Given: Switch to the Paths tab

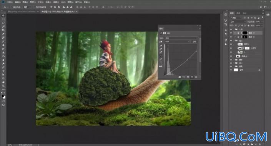Looking at the screenshot, I should click(x=244, y=13).
